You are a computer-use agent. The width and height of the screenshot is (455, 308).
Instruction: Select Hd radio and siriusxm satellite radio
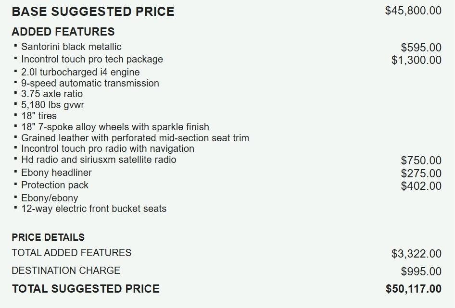[99, 160]
